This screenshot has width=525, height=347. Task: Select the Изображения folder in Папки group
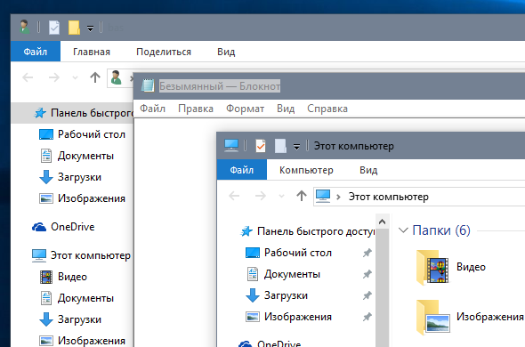click(x=470, y=317)
